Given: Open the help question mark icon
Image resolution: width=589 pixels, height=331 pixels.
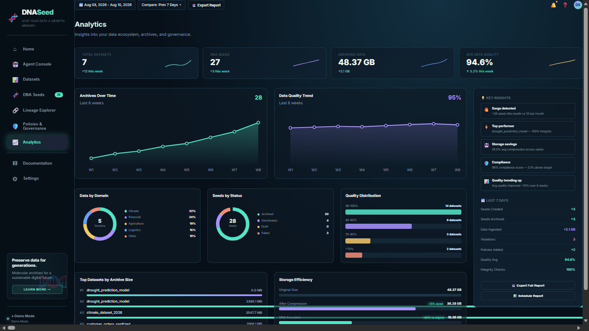Looking at the screenshot, I should (x=565, y=5).
